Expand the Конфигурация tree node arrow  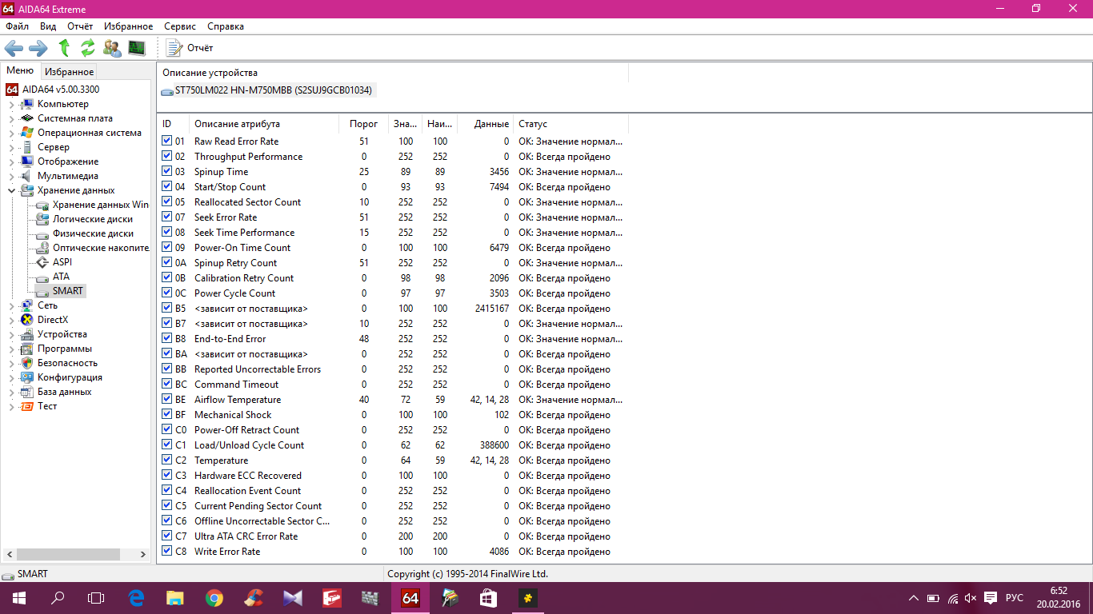(11, 377)
